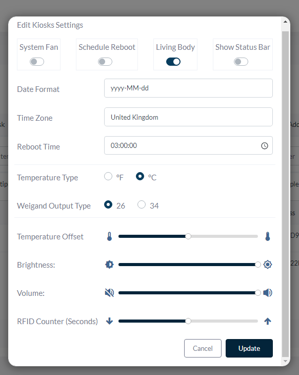
Task: Disable the Living Body toggle
Action: [173, 62]
